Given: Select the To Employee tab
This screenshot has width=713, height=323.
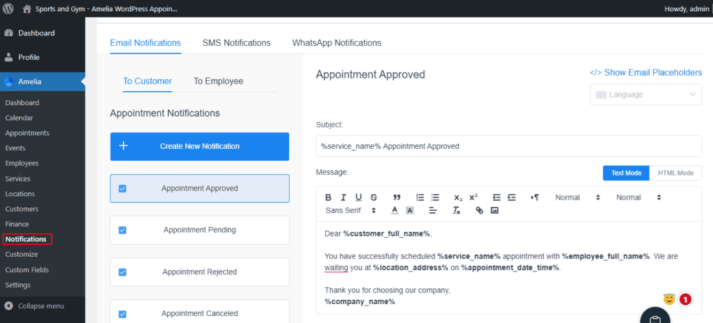Looking at the screenshot, I should [218, 81].
